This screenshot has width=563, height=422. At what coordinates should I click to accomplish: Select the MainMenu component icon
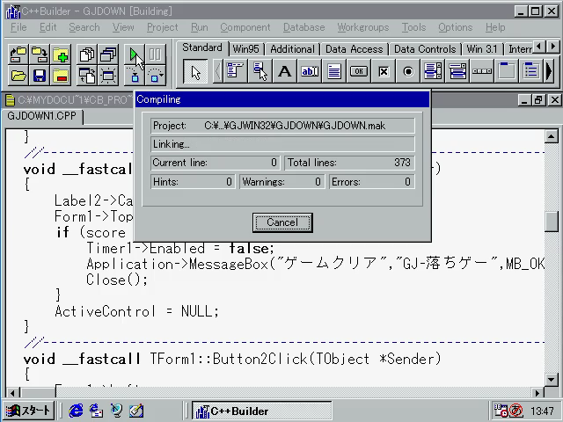(x=235, y=71)
